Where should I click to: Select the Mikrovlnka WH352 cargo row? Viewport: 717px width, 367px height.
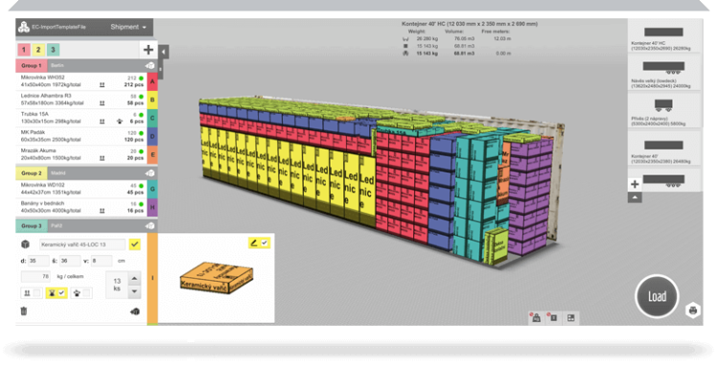81,81
